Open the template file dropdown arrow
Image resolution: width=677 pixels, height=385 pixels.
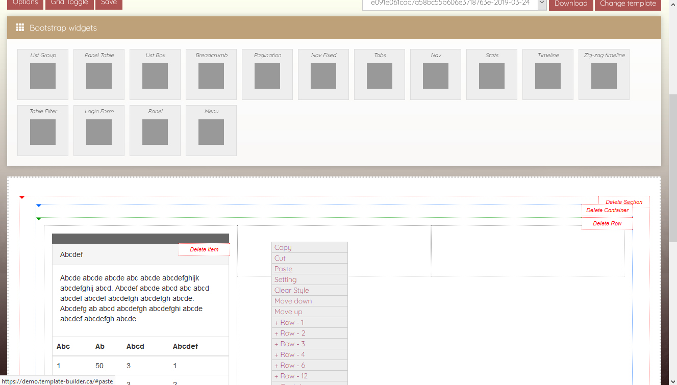point(542,4)
